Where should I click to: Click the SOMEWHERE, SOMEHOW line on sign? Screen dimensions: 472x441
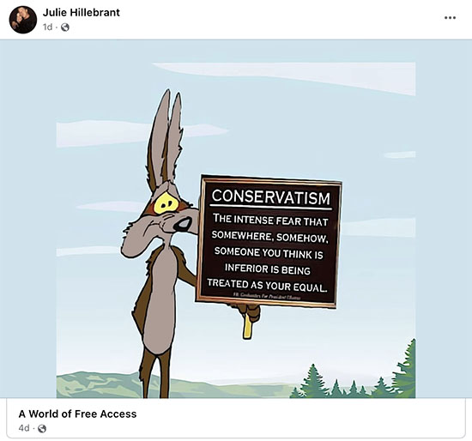(x=269, y=236)
